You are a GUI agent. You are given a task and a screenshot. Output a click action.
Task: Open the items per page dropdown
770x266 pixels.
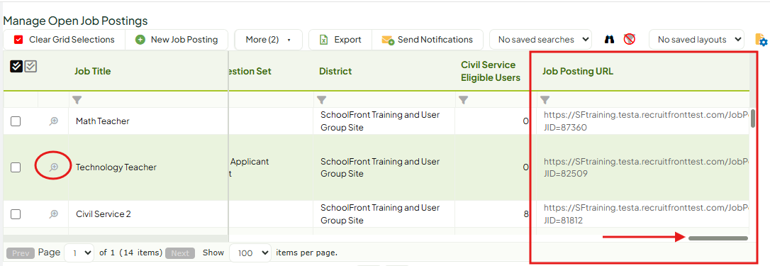tap(250, 253)
